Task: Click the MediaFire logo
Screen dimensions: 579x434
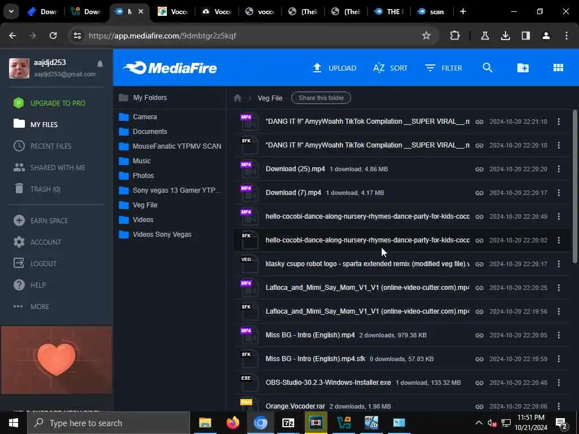Action: pos(170,68)
